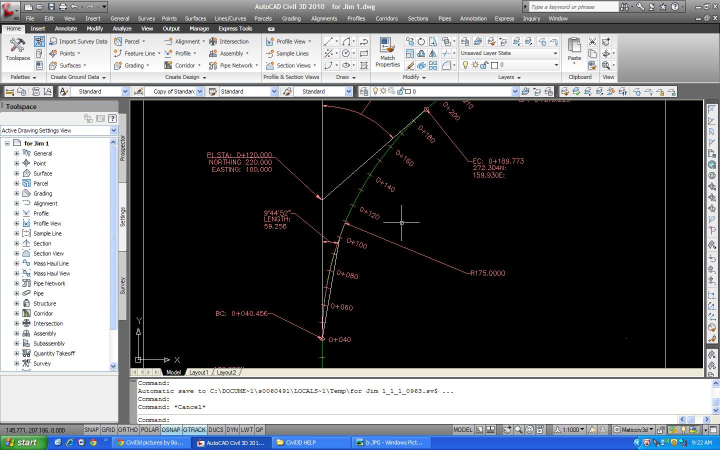The image size is (720, 450).
Task: Select the Mirror tool in Modify panel
Action: (x=433, y=53)
